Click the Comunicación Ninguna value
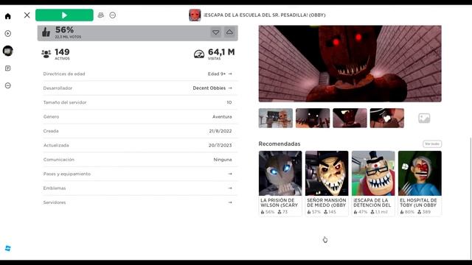This screenshot has height=265, width=472. point(223,160)
